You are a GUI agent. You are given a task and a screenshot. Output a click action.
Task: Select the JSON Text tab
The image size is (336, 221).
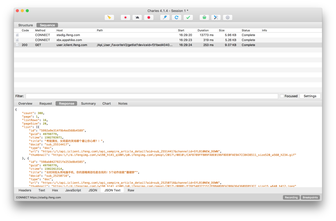click(112, 190)
